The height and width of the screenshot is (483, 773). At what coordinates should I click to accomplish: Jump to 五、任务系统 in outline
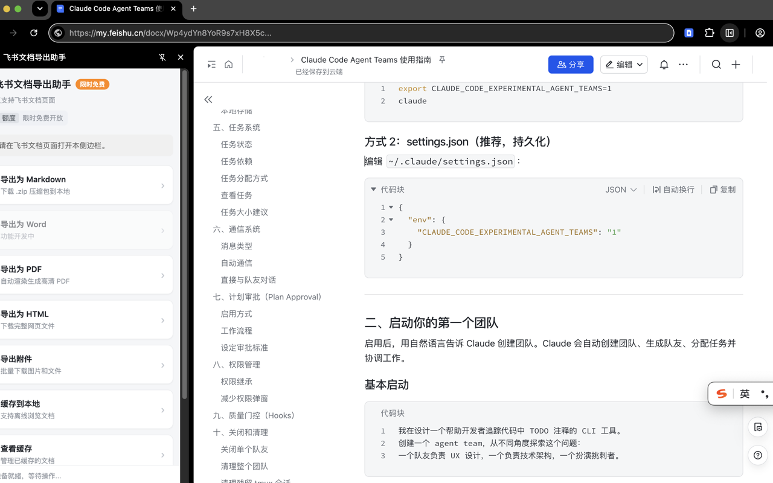click(x=237, y=128)
